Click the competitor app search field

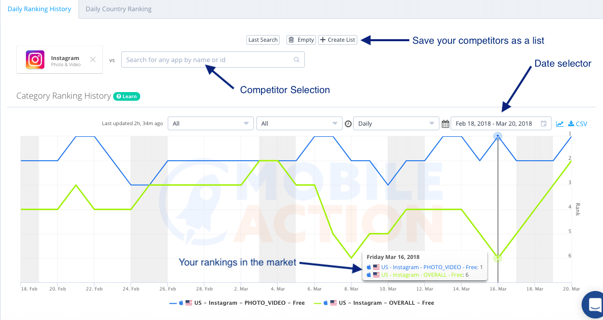click(x=213, y=60)
